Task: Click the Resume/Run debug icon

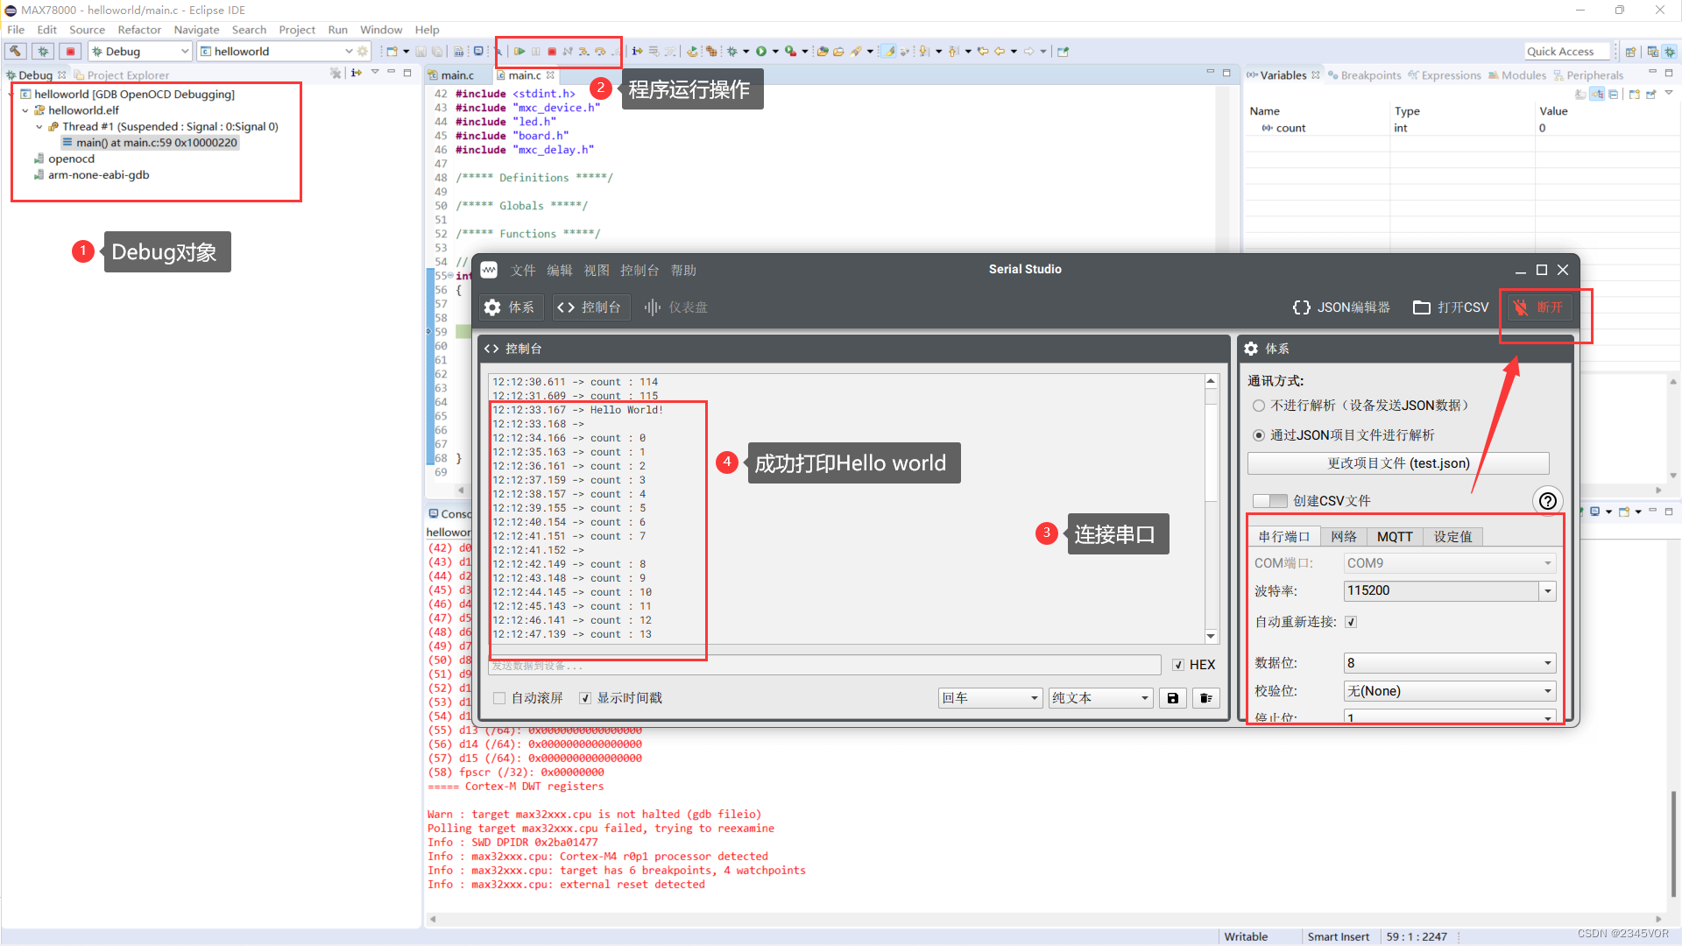Action: click(519, 50)
